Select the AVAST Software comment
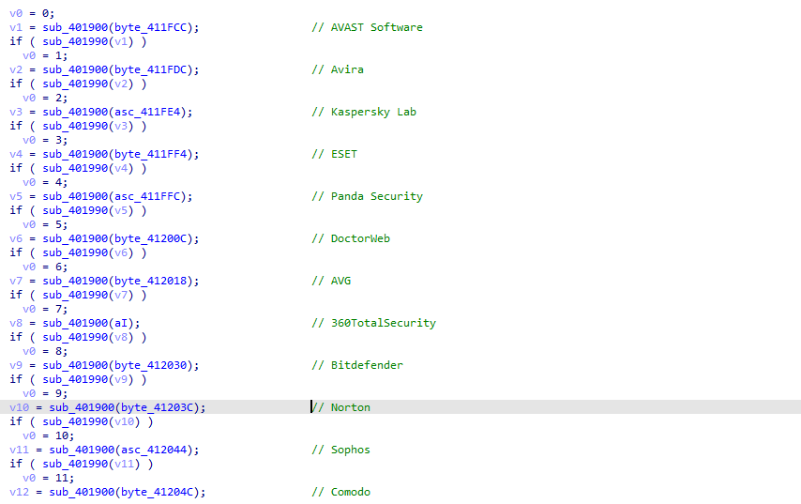This screenshot has height=504, width=801. (x=367, y=27)
